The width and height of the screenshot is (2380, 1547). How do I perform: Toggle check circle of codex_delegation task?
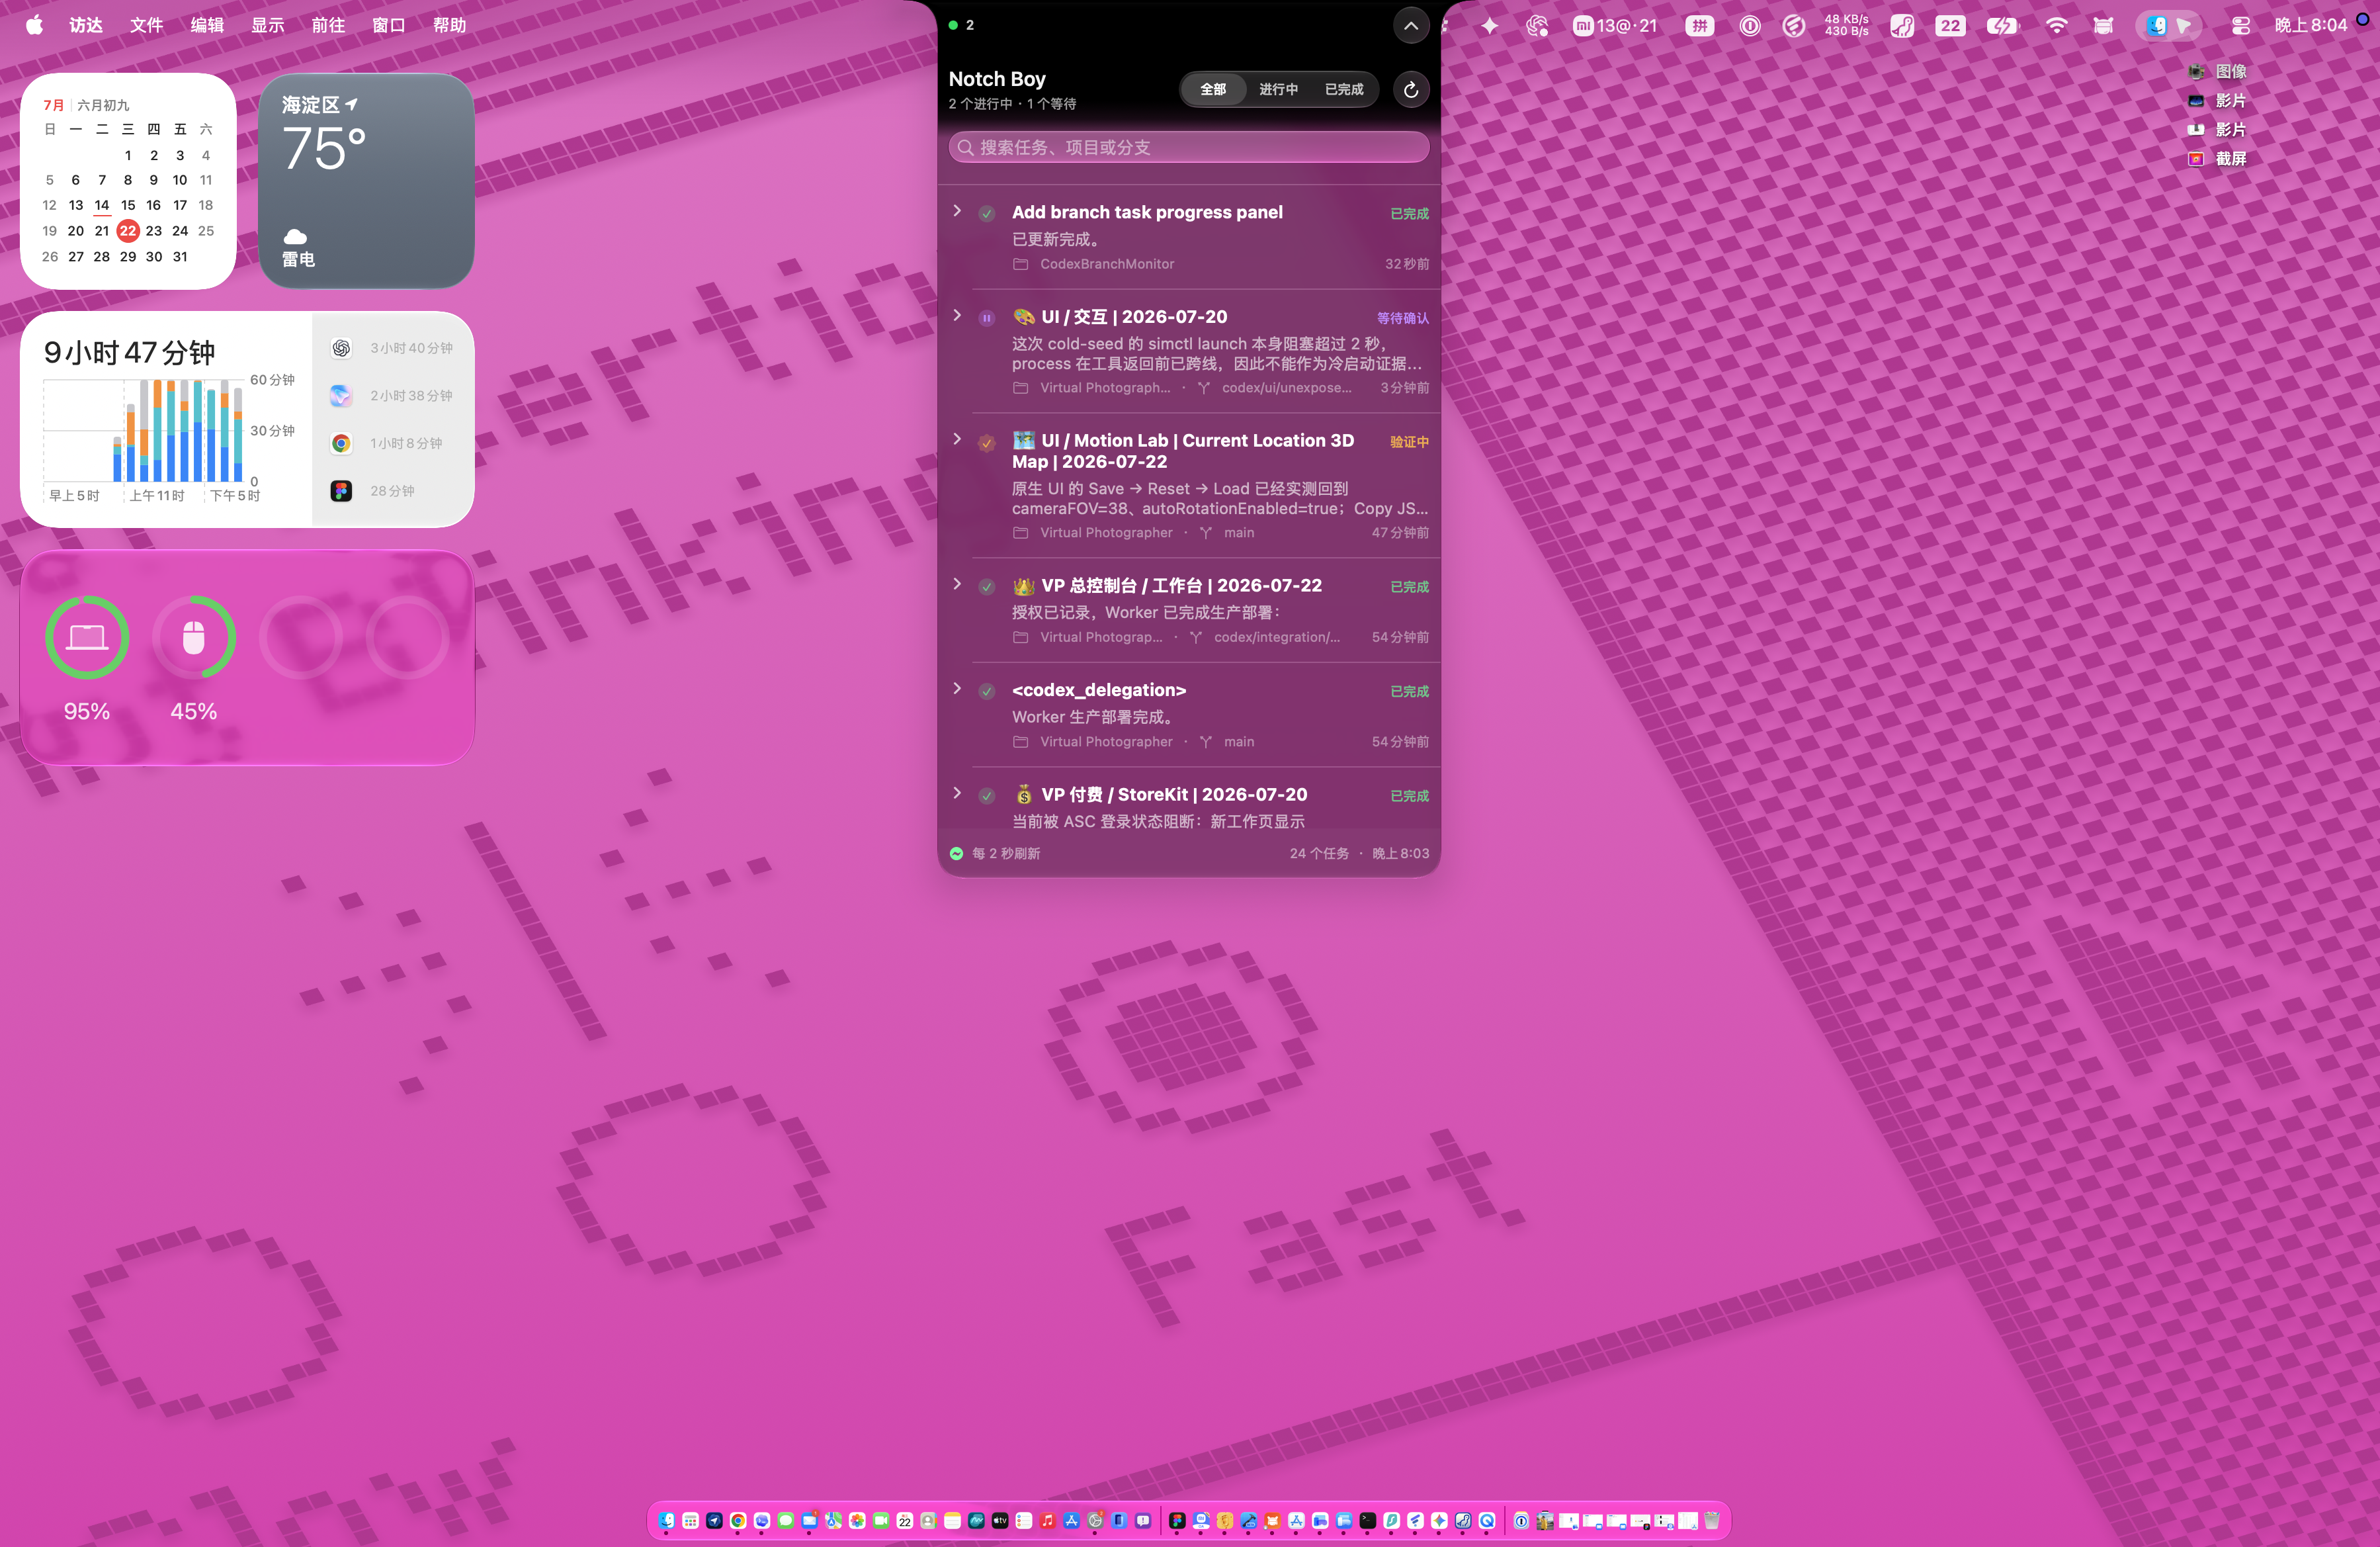pyautogui.click(x=986, y=691)
